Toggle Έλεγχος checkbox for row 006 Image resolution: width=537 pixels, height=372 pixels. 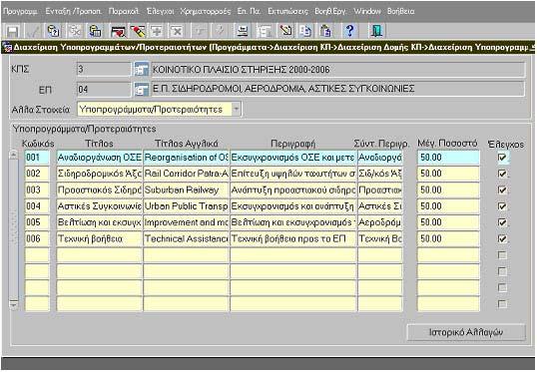pyautogui.click(x=502, y=238)
